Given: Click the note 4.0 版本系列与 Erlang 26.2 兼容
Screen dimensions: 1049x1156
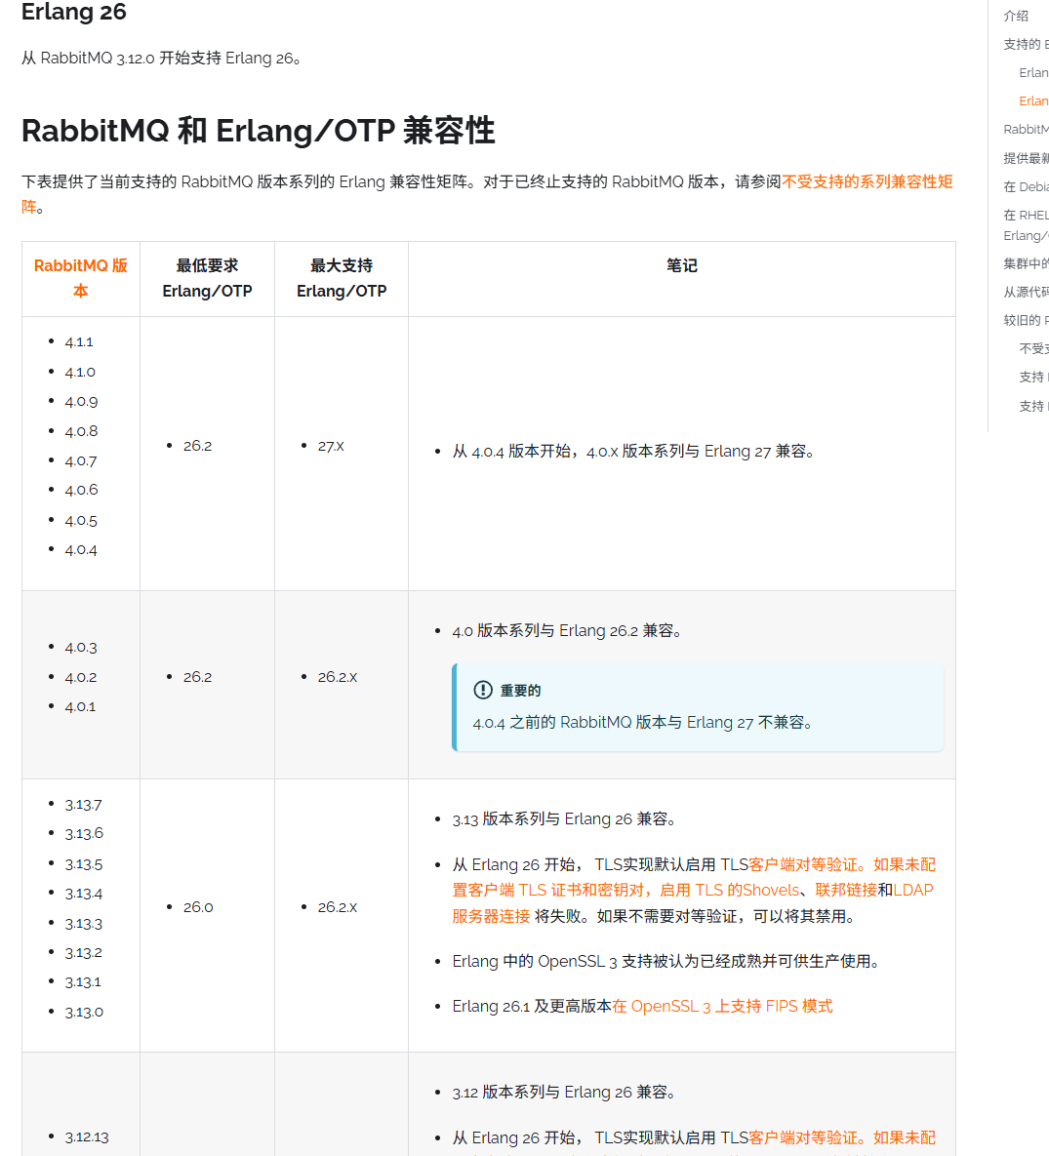Looking at the screenshot, I should coord(567,631).
